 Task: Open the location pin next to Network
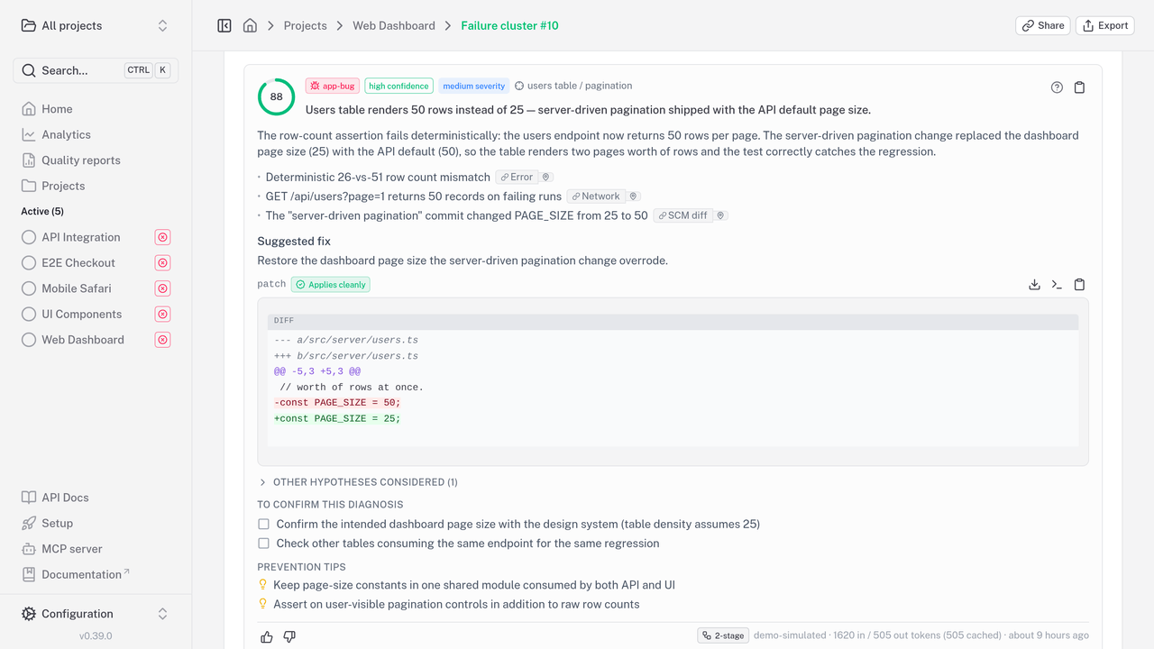633,197
